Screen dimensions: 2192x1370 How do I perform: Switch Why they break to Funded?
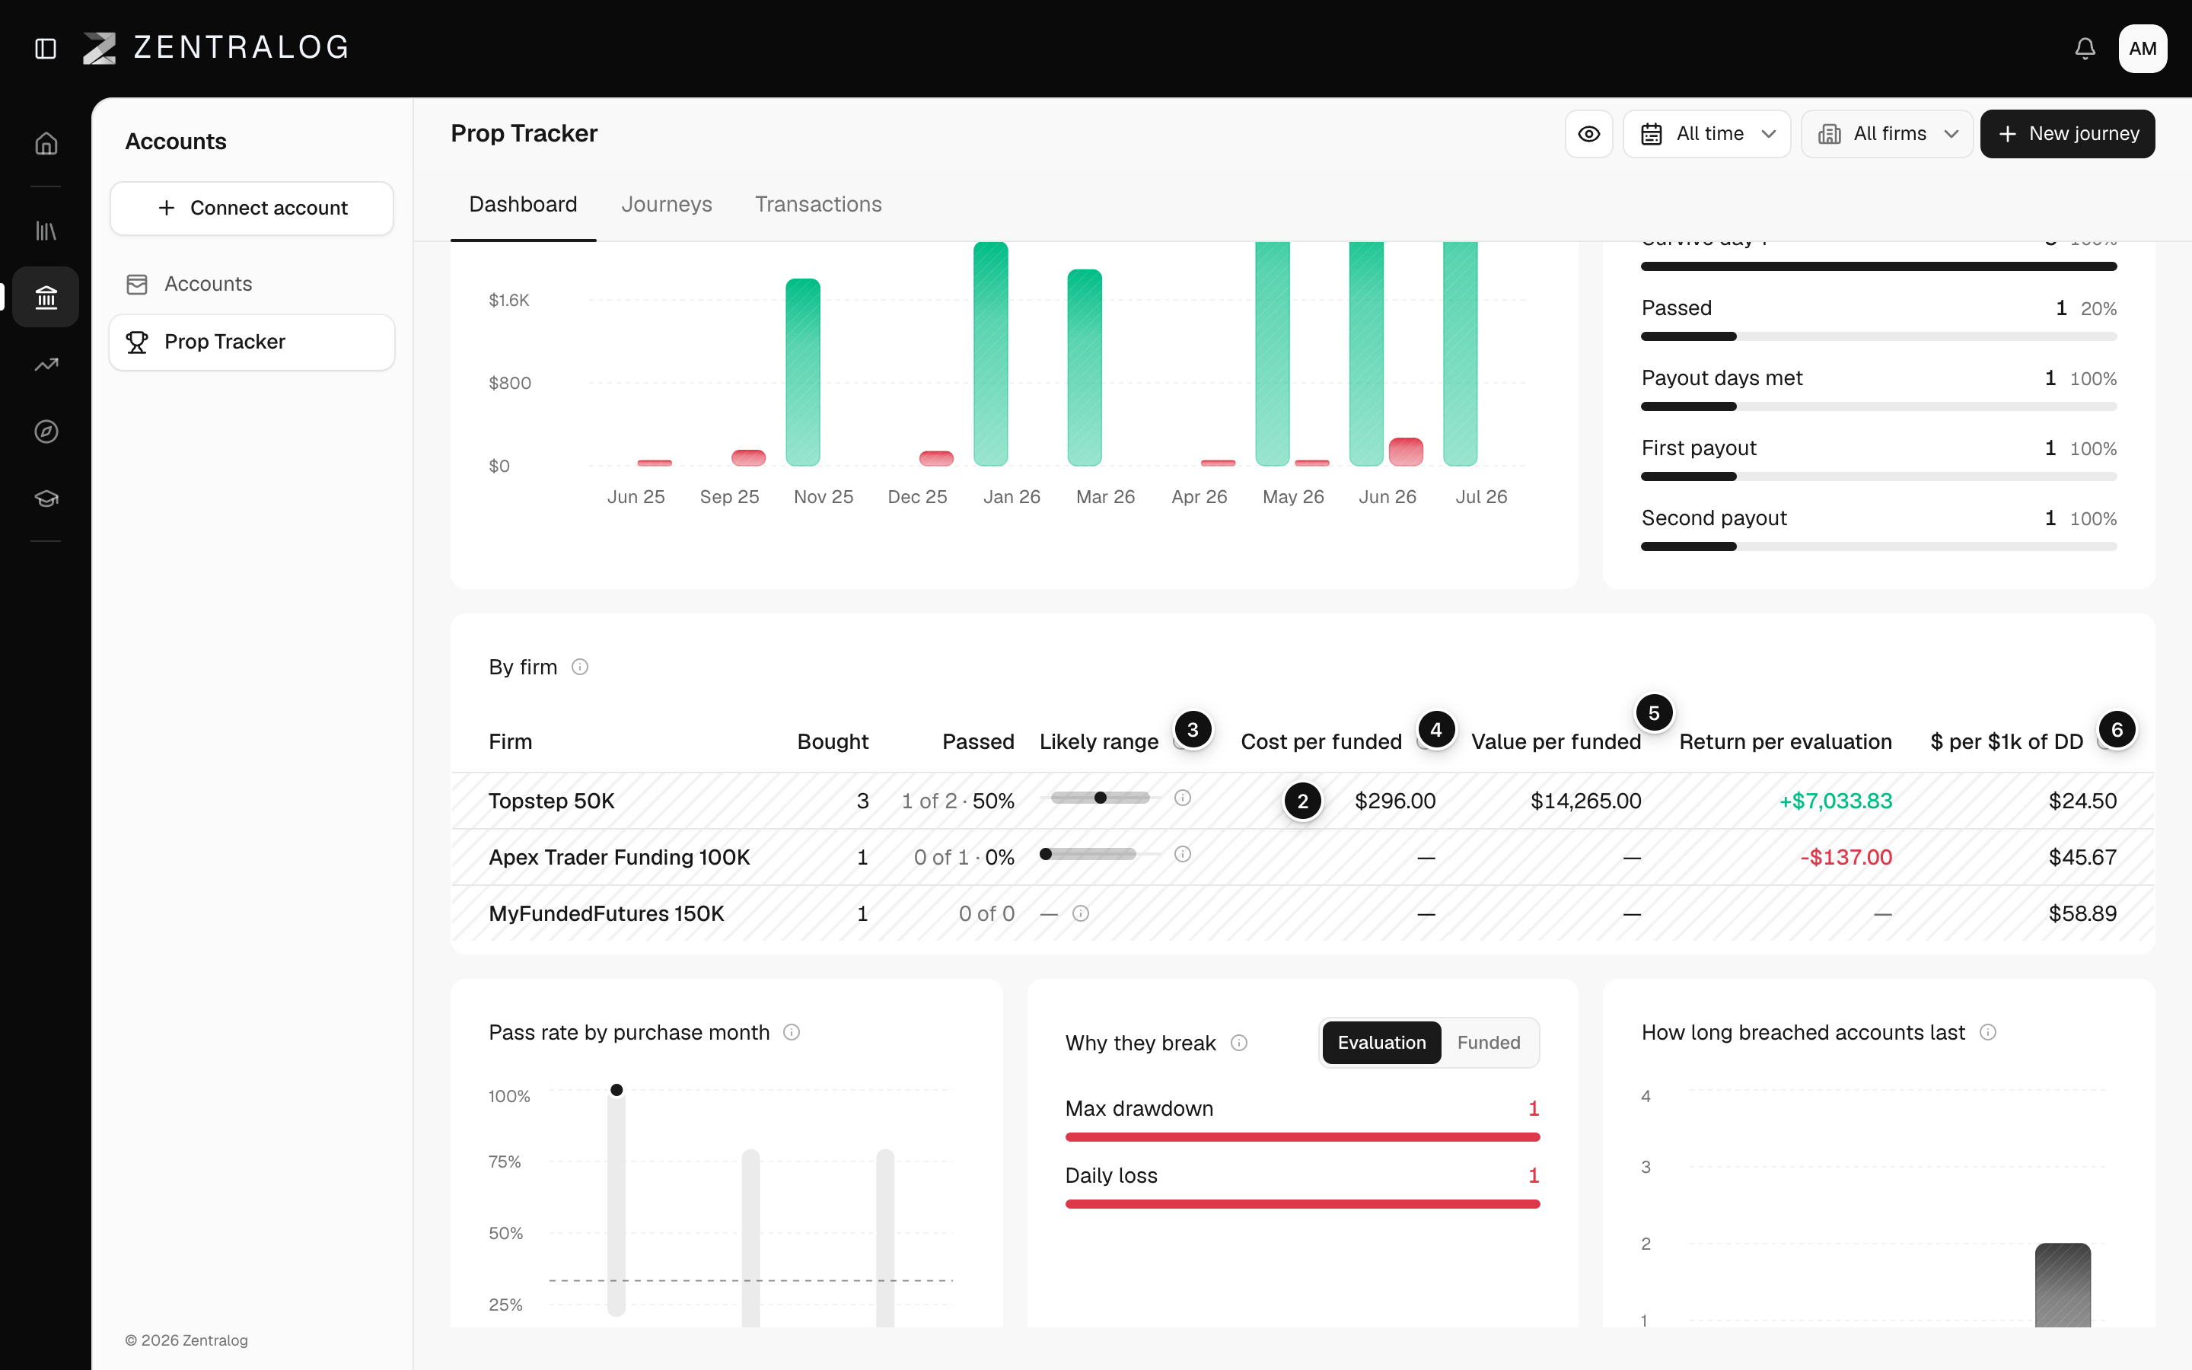tap(1488, 1043)
